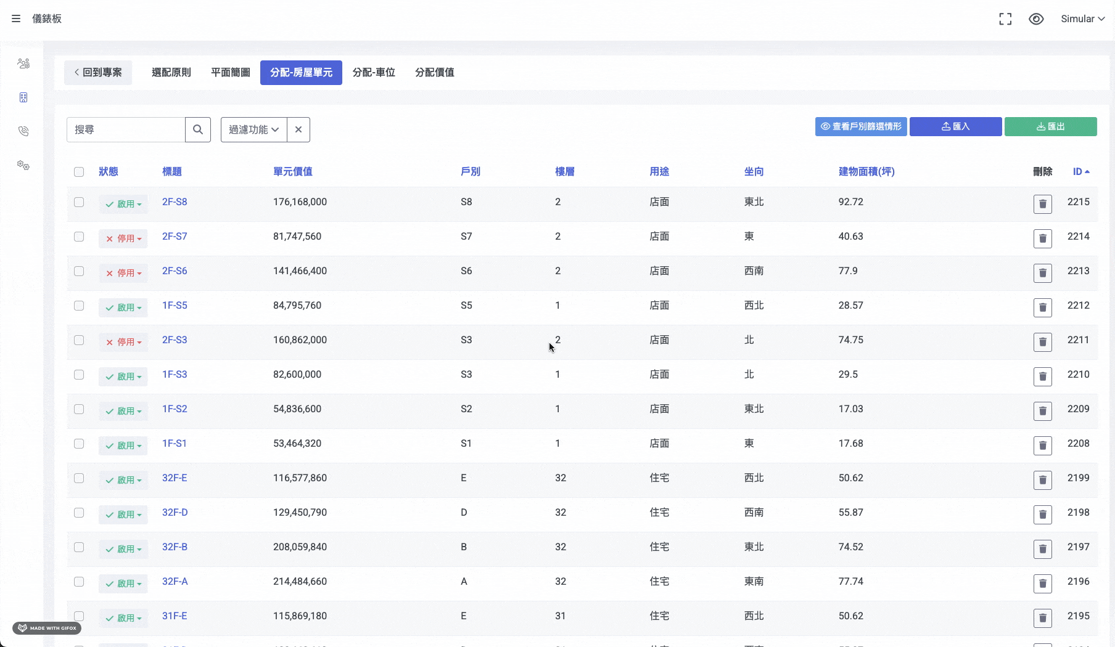Screen dimensions: 1115x647
Task: Check the box for row 2F-S6
Action: point(79,271)
